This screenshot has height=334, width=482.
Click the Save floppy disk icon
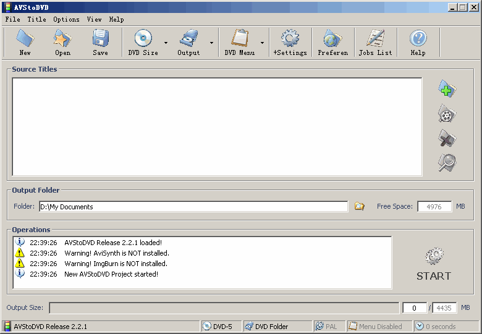[x=101, y=38]
